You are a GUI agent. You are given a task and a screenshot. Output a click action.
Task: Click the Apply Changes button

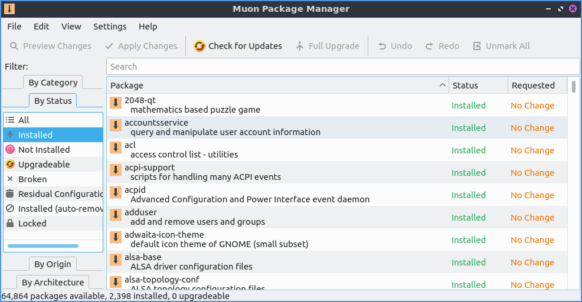click(141, 46)
